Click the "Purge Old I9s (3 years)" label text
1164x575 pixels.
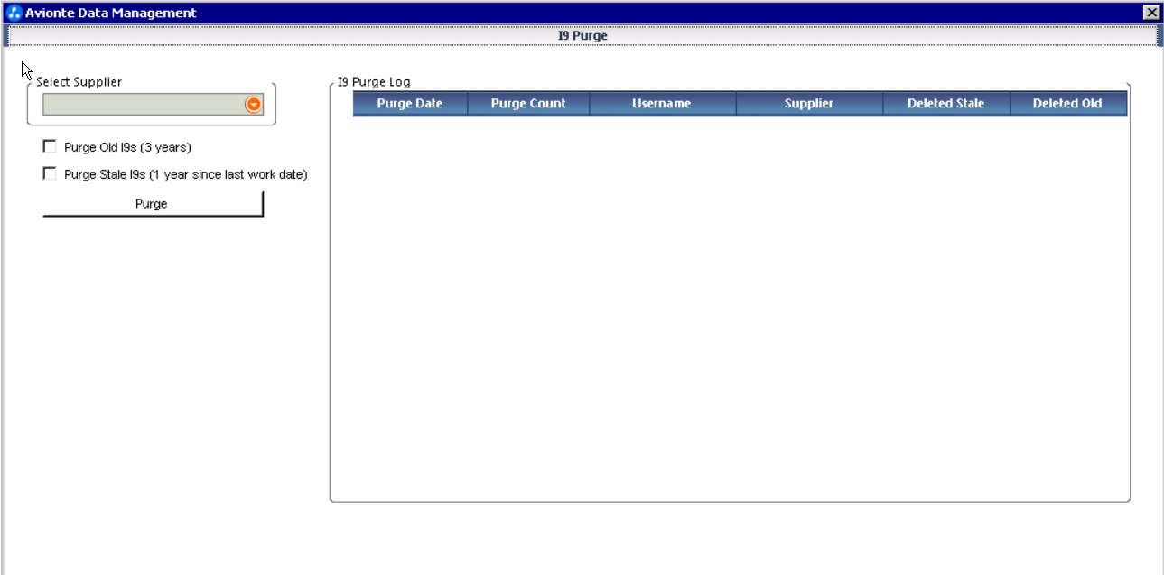(x=127, y=147)
